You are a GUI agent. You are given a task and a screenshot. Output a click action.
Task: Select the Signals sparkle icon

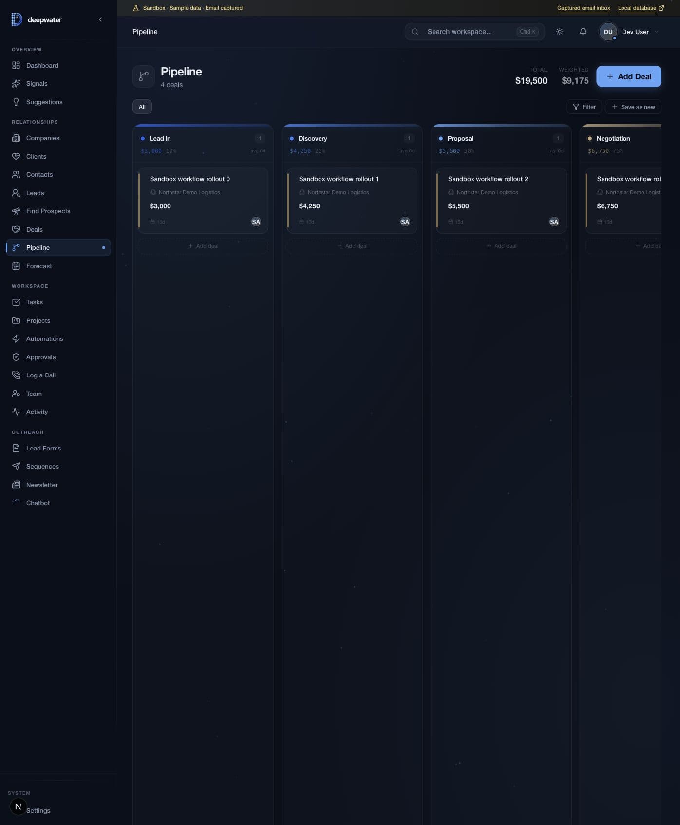(16, 84)
